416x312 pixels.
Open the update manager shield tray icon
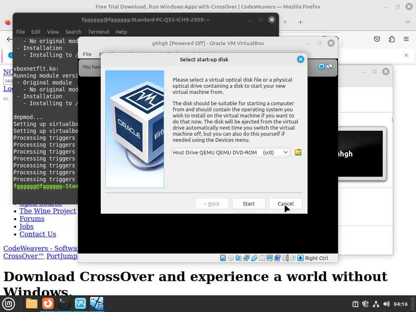[365, 304]
